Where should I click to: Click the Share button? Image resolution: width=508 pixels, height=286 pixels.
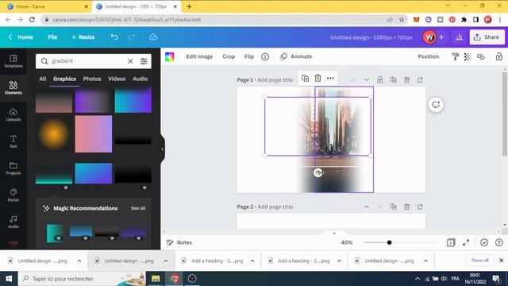[x=487, y=37]
